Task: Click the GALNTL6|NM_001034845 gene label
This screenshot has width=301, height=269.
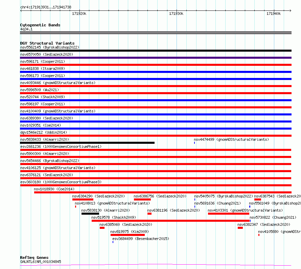Action: 41,262
